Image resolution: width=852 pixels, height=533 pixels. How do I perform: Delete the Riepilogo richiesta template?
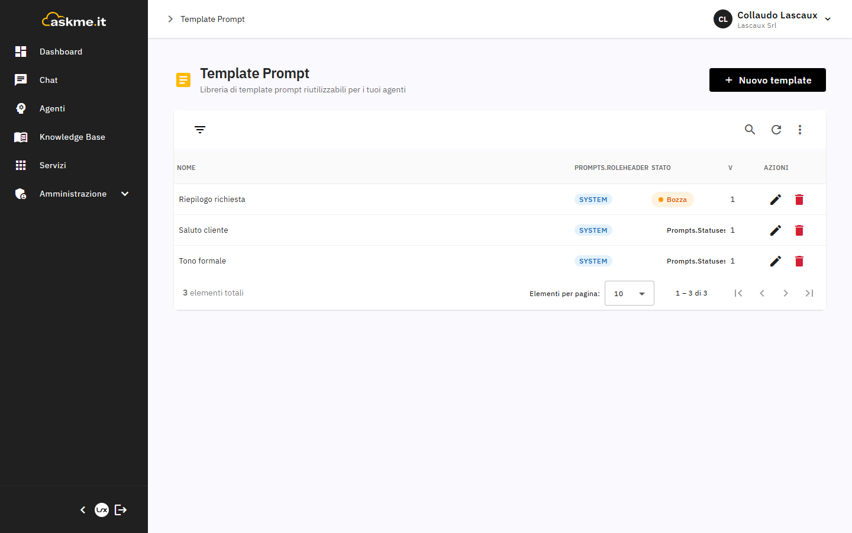pyautogui.click(x=799, y=200)
